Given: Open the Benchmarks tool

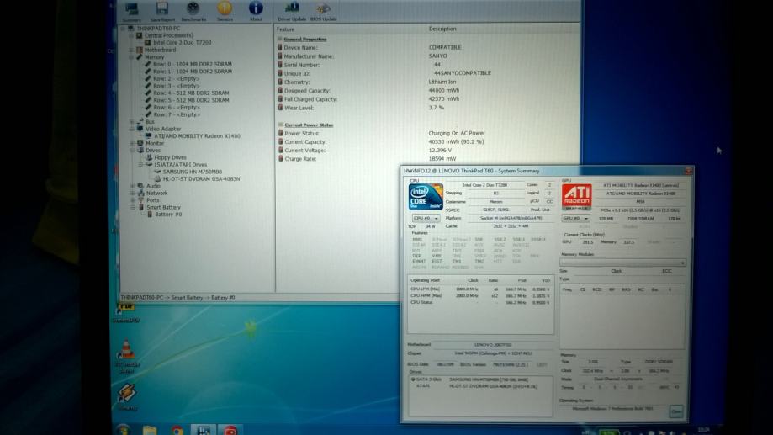Looking at the screenshot, I should (193, 11).
